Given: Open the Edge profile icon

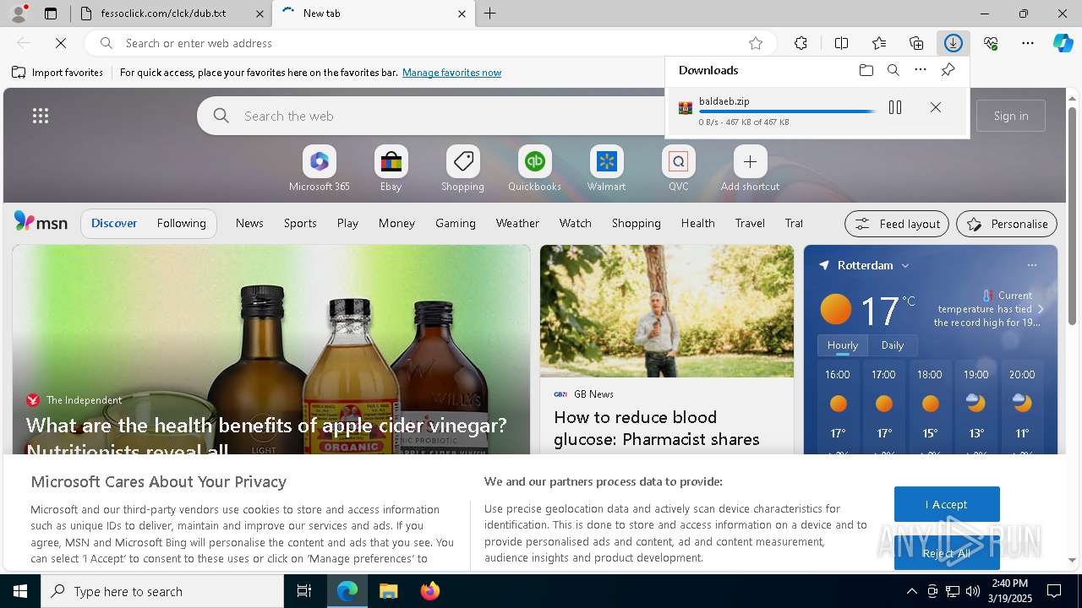Looking at the screenshot, I should (19, 13).
